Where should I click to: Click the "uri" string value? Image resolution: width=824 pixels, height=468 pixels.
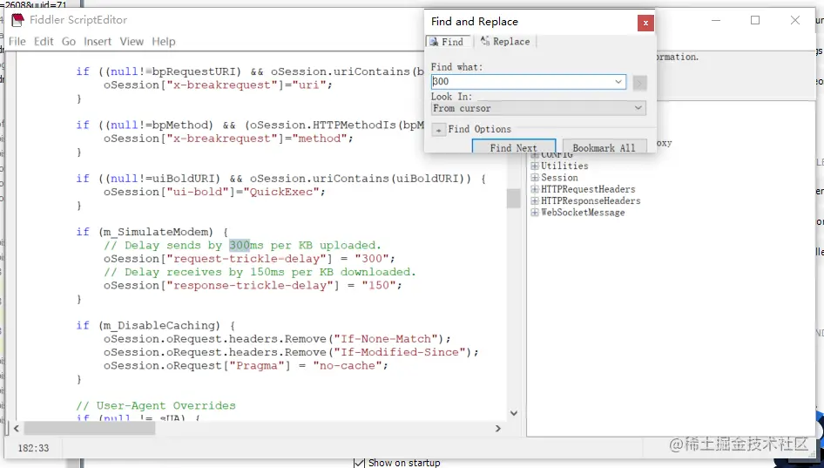(309, 85)
